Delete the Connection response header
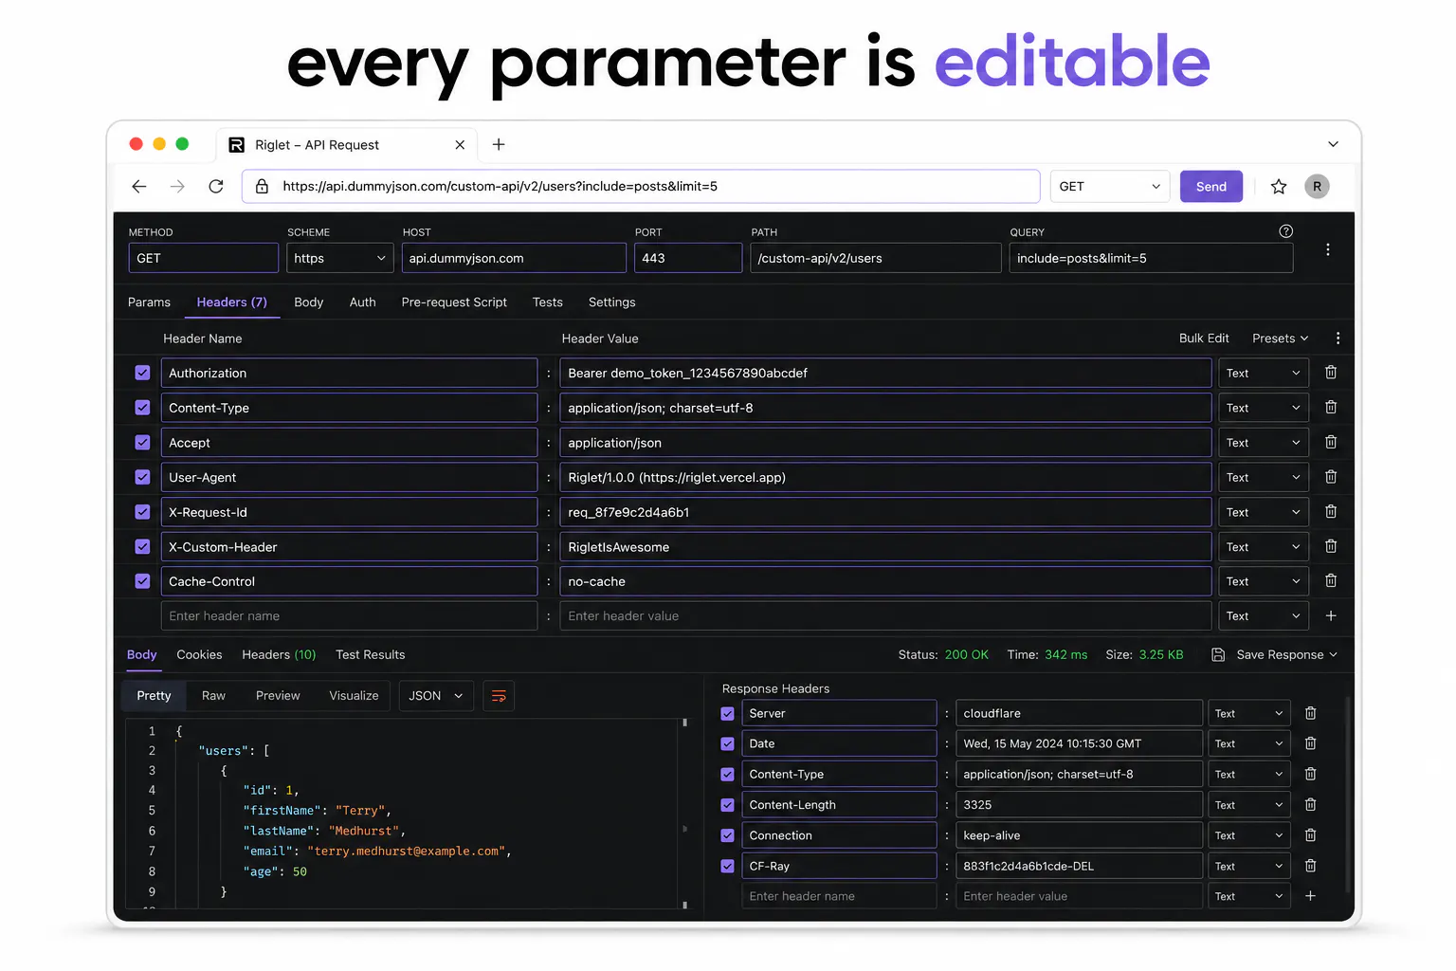The image size is (1456, 971). pos(1310,835)
